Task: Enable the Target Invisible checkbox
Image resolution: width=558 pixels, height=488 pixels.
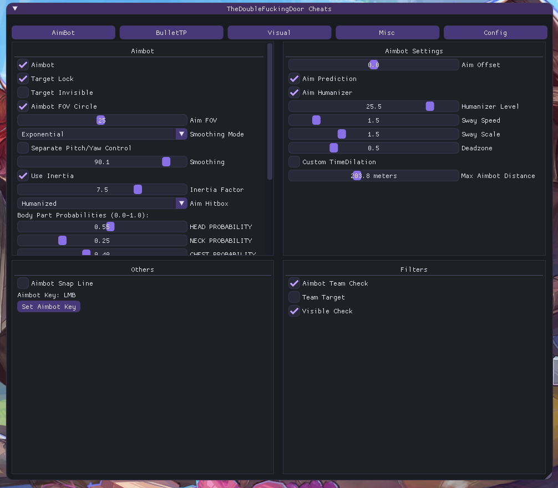Action: click(x=23, y=93)
